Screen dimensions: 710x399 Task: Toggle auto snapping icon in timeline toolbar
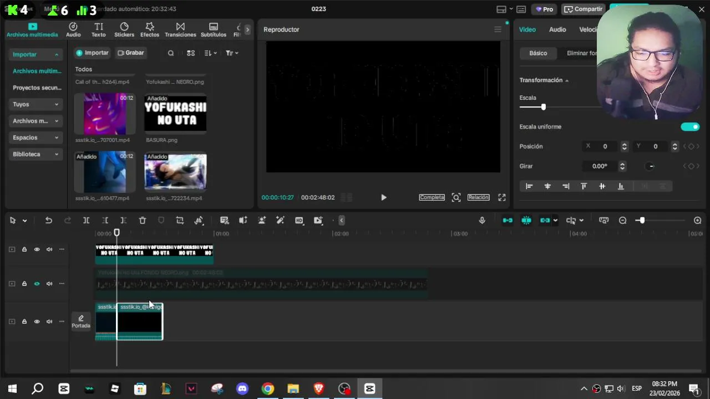point(526,221)
